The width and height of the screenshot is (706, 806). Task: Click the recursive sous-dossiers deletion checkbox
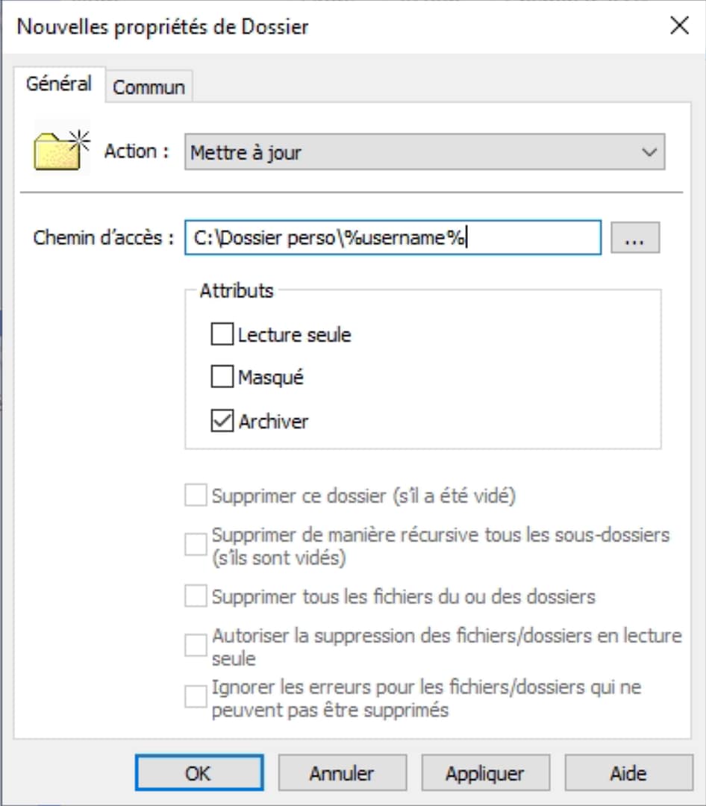(196, 544)
